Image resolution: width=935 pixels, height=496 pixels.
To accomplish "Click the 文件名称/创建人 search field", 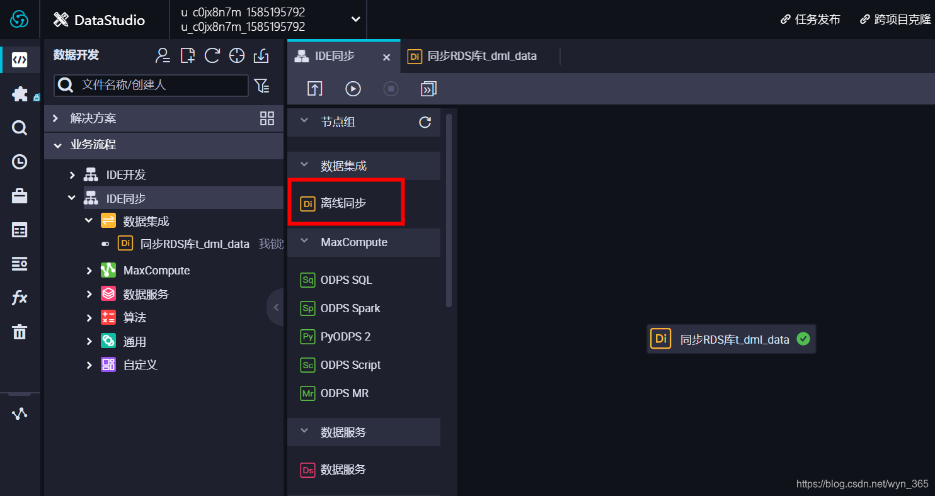I will click(151, 85).
